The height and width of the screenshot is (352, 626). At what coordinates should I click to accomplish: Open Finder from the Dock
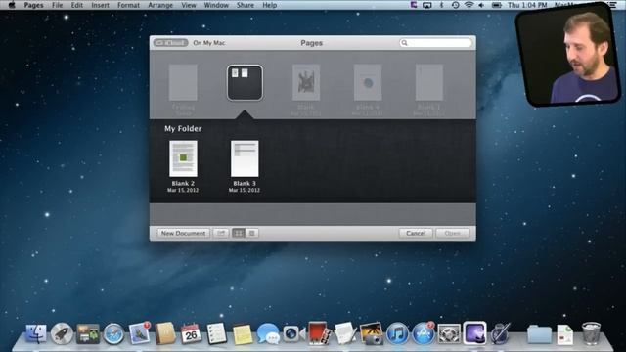click(36, 333)
